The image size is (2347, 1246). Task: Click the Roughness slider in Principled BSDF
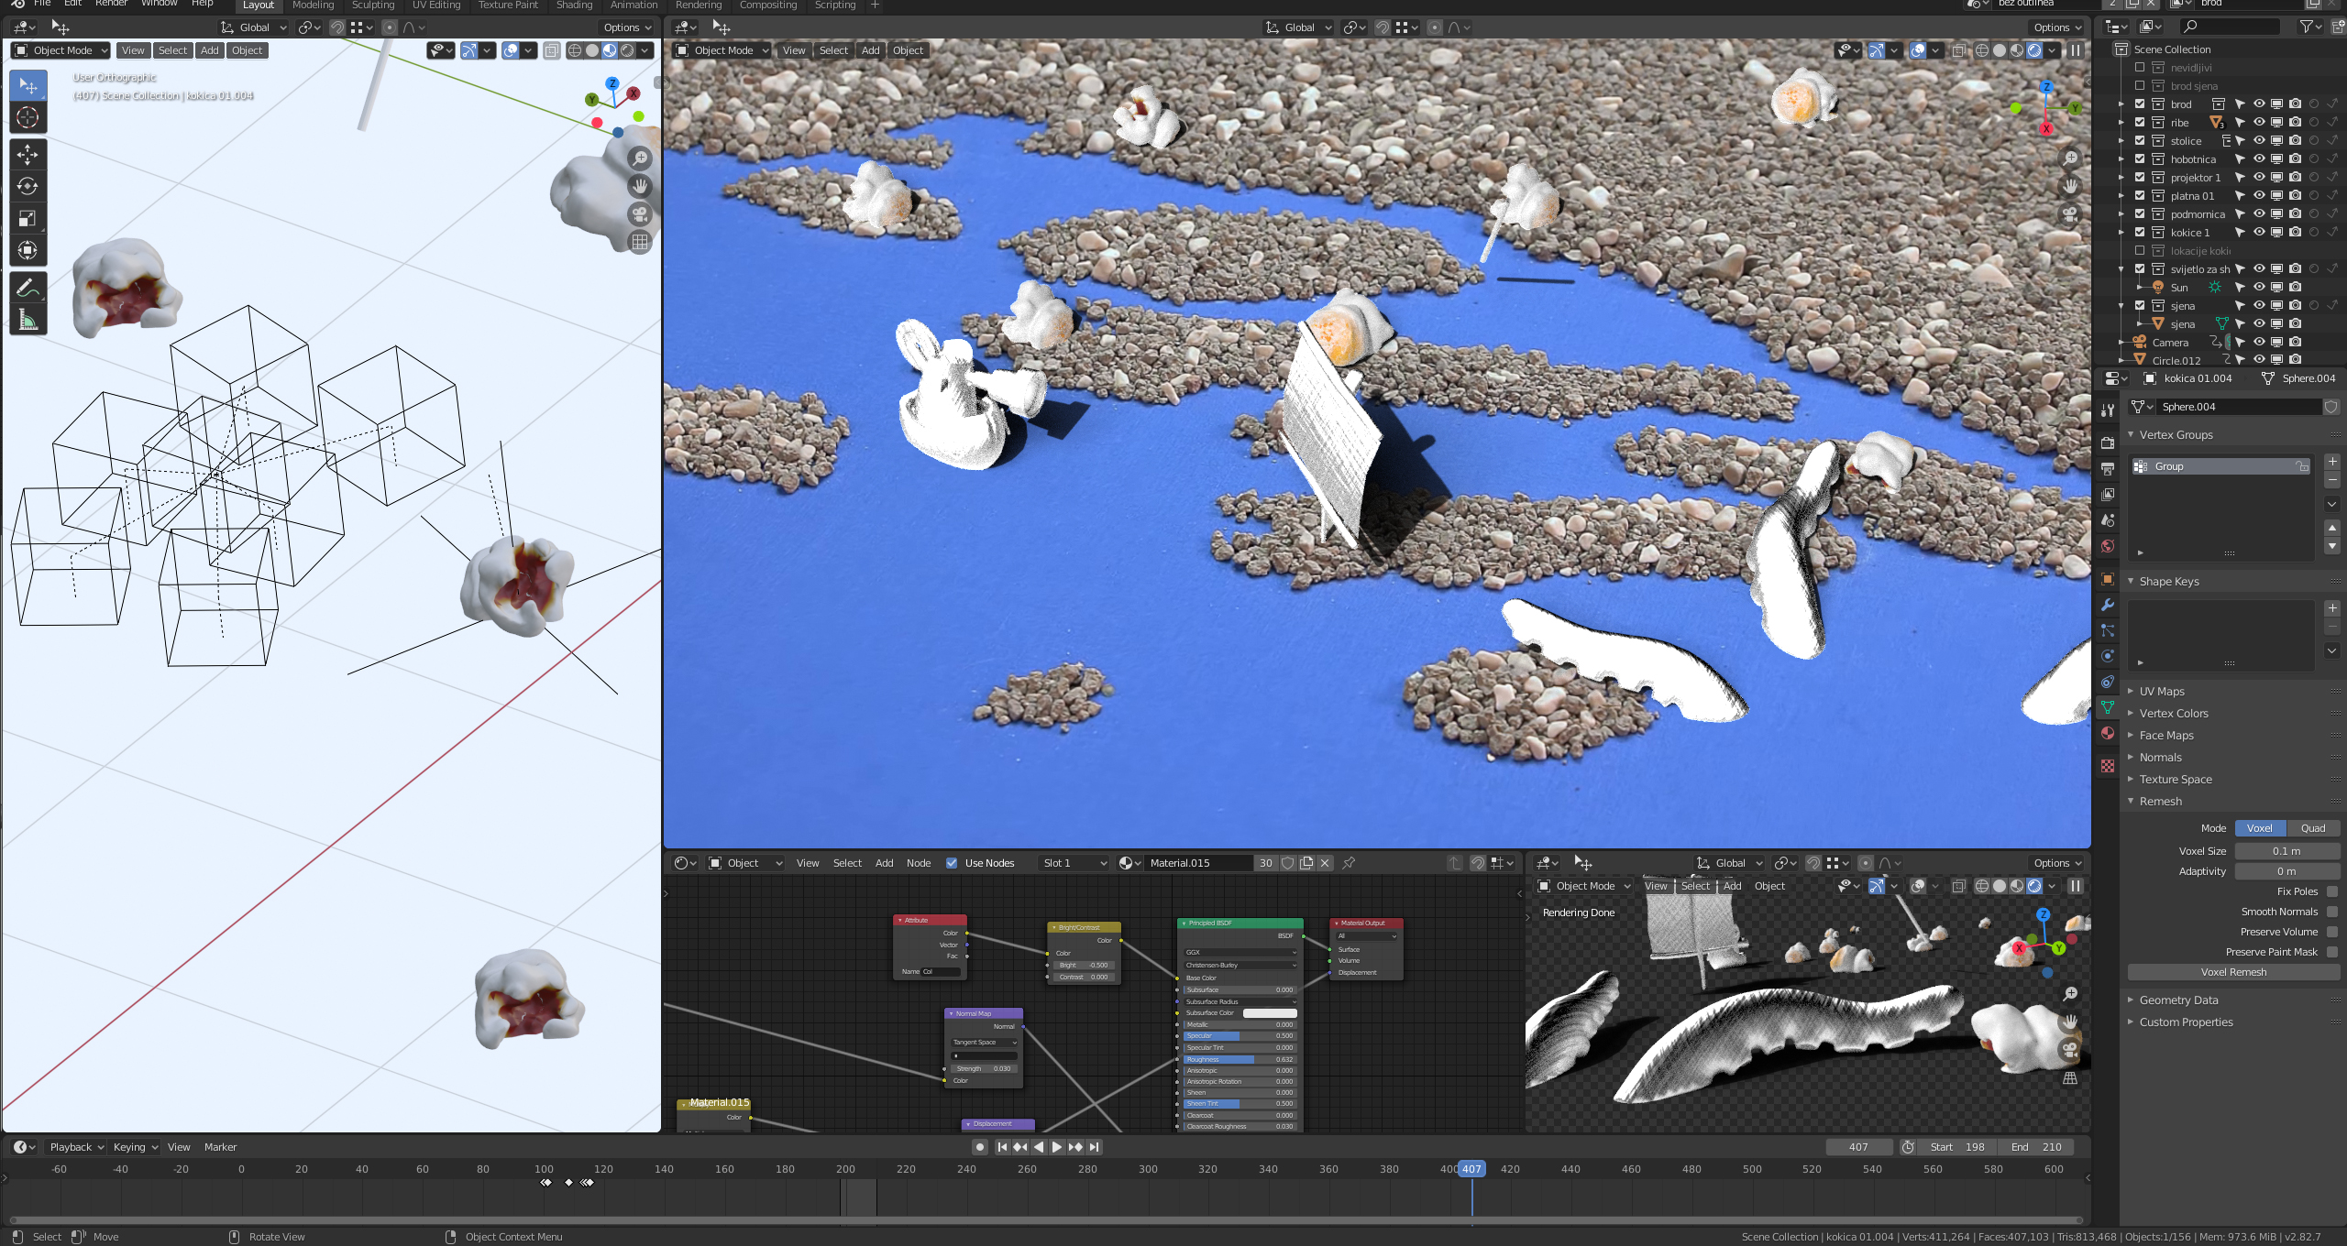click(1239, 1059)
